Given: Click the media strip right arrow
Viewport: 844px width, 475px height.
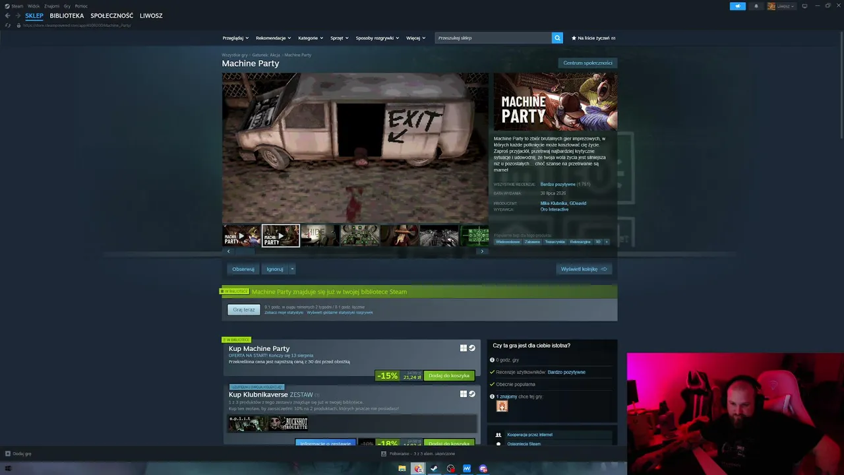Looking at the screenshot, I should click(482, 251).
